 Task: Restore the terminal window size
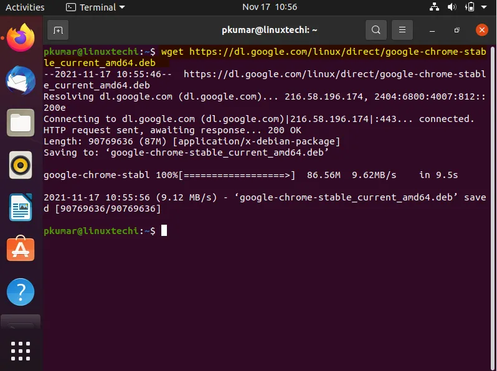pyautogui.click(x=457, y=30)
